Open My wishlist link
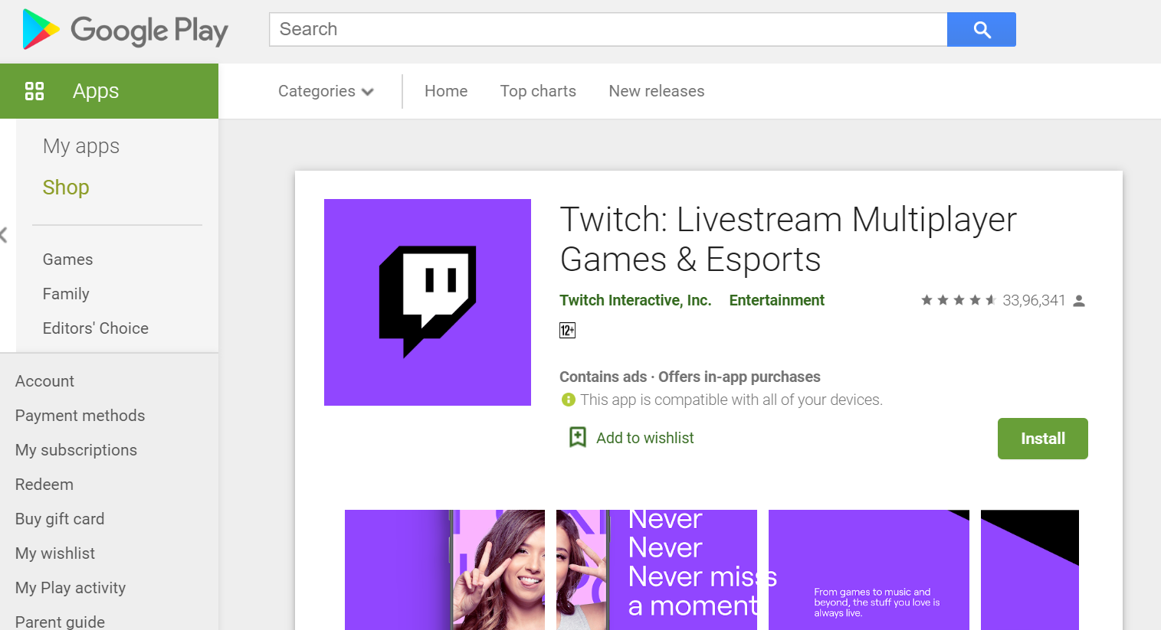1161x630 pixels. (55, 553)
